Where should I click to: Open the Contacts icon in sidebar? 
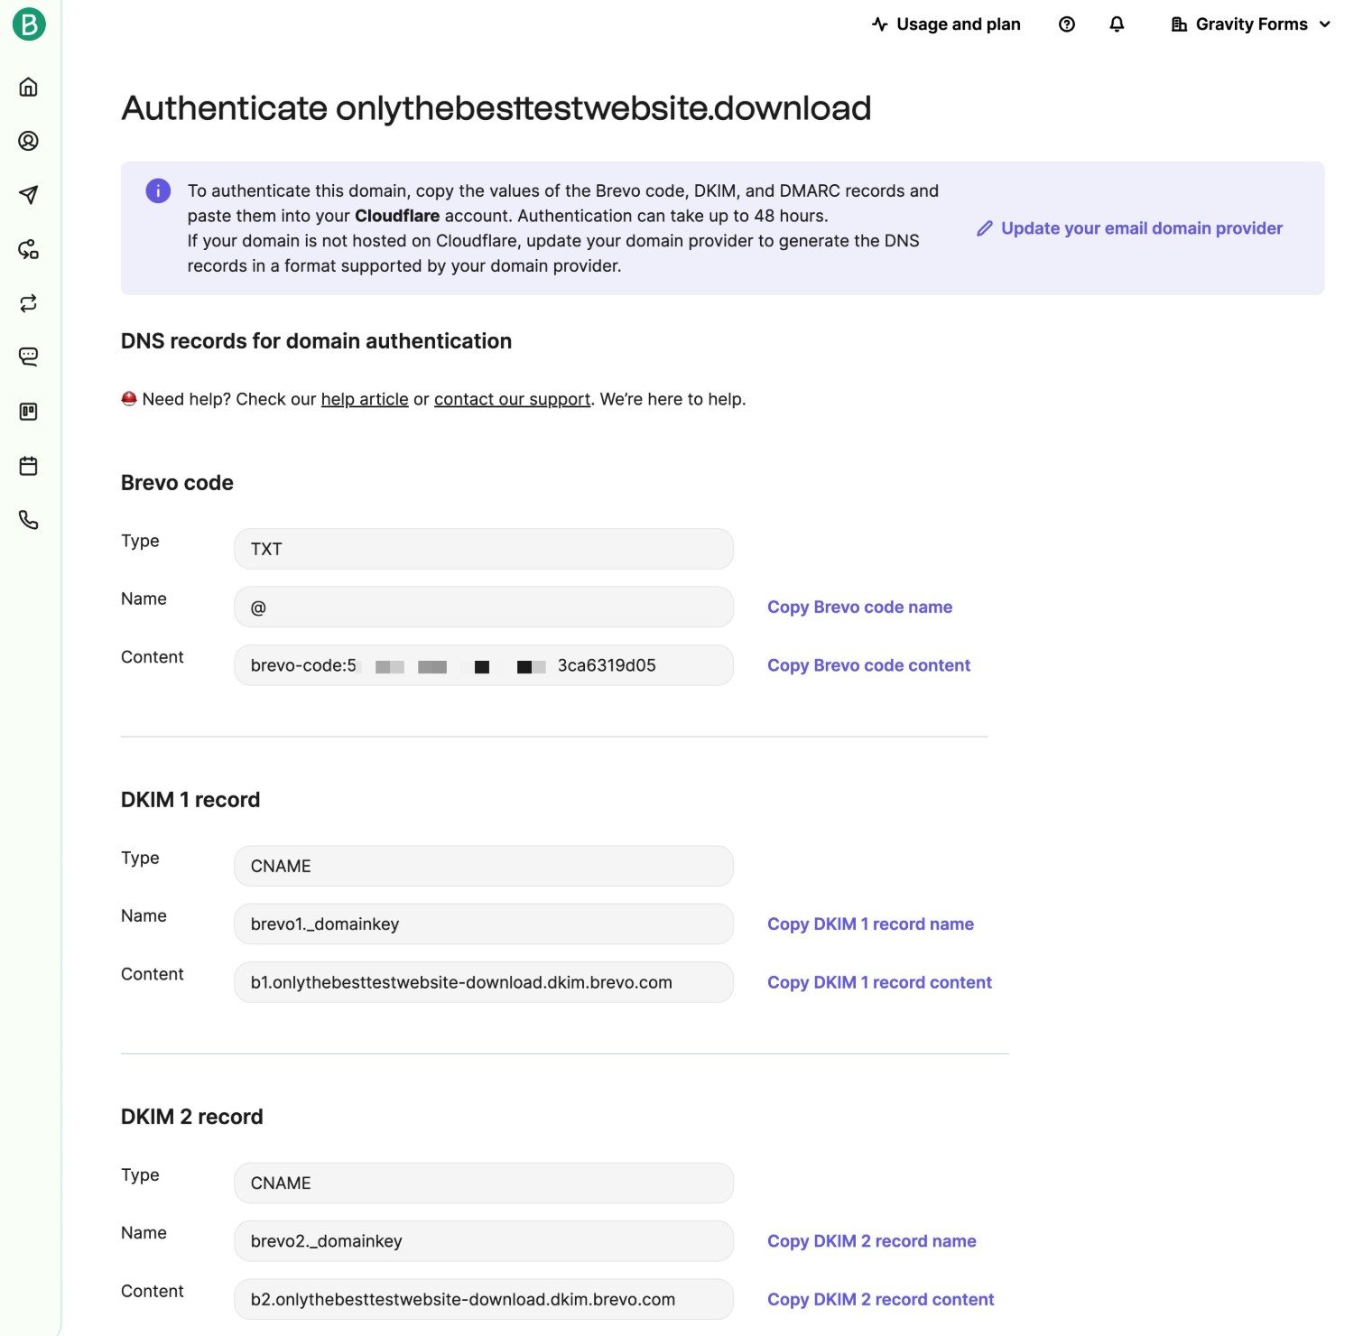tap(29, 141)
